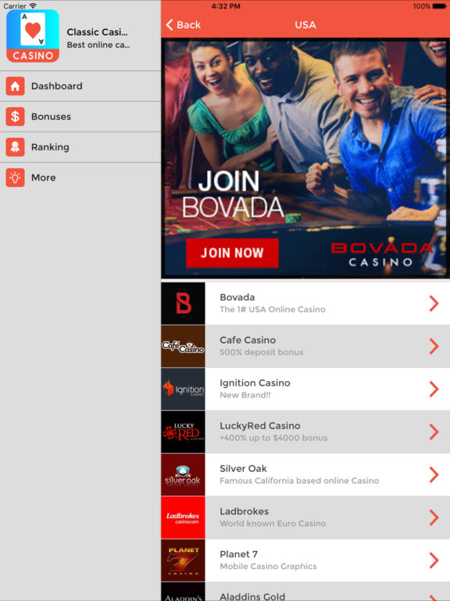Tap the Lucky Red logo thumbnail
Viewport: 450px width, 601px height.
183,432
